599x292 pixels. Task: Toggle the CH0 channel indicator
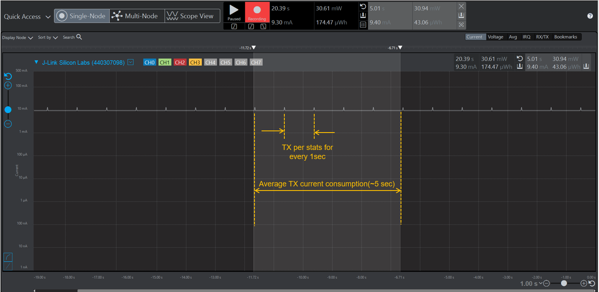click(x=149, y=62)
